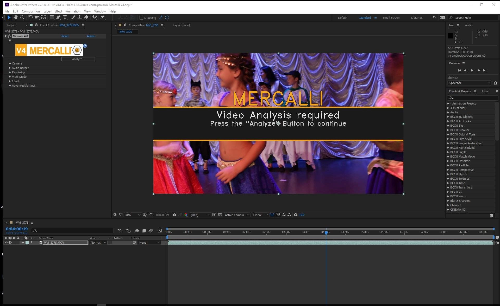Switch to the Project panel tab

pos(11,25)
